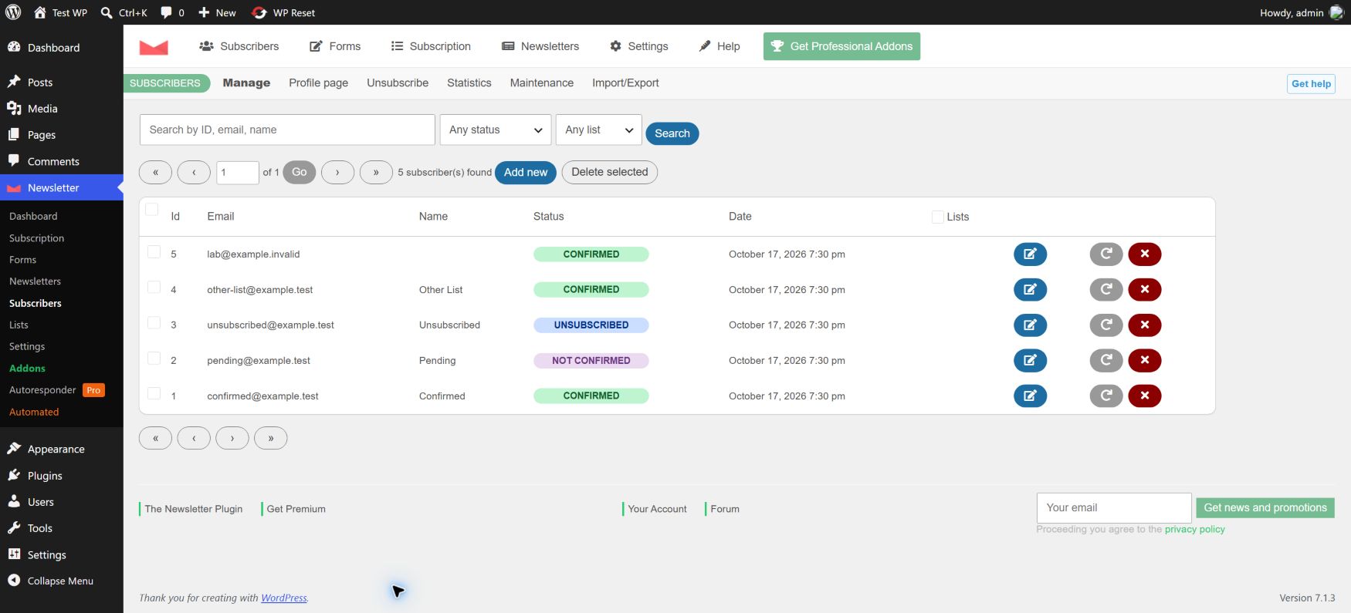Open the Forms top menu
The image size is (1351, 613).
pos(335,46)
